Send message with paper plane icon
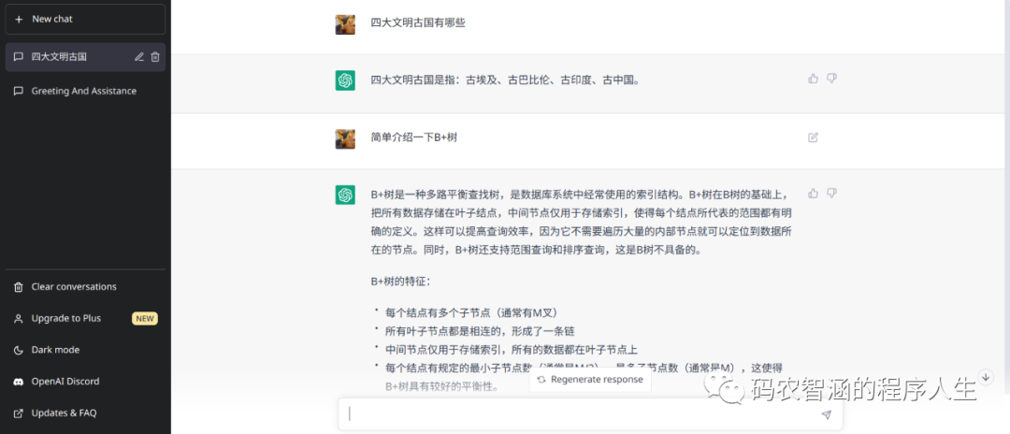Viewport: 1010px width, 434px height. [x=826, y=415]
